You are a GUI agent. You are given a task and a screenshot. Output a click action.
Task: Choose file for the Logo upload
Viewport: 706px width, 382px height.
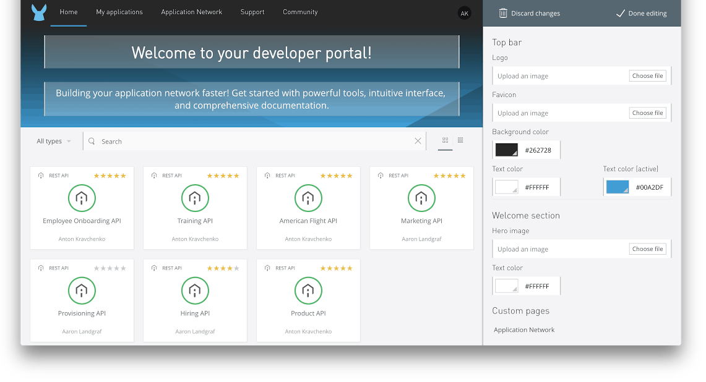coord(647,75)
